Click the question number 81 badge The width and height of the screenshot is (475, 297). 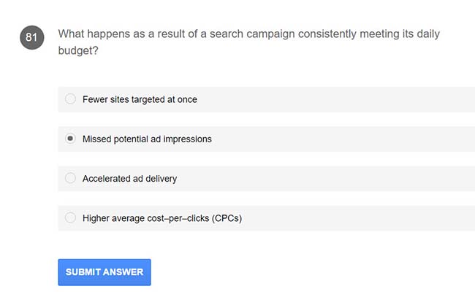pyautogui.click(x=31, y=37)
